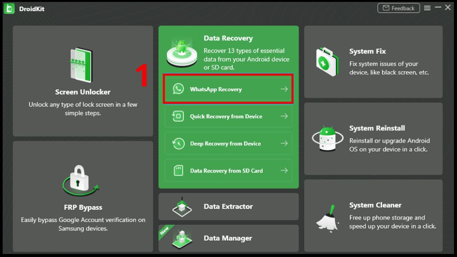Expand the WhatsApp Recovery arrow
457x257 pixels.
[284, 89]
